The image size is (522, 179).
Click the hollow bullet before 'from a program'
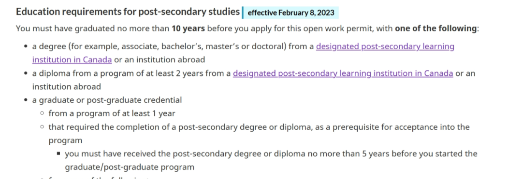point(42,113)
